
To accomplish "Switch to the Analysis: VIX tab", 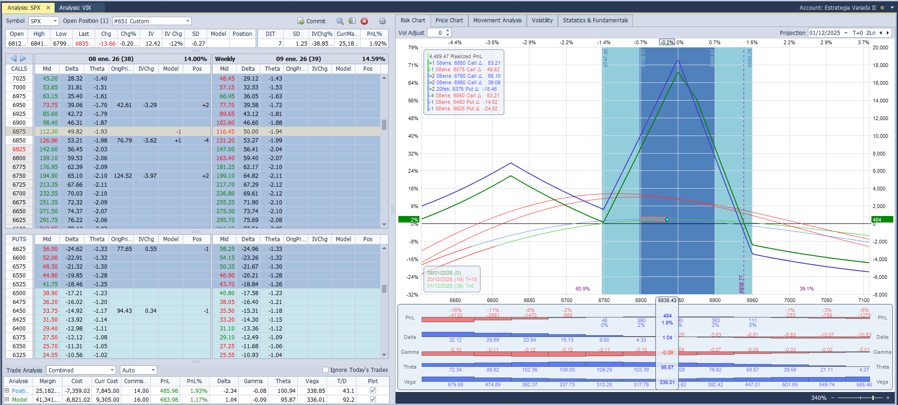I will coord(75,7).
